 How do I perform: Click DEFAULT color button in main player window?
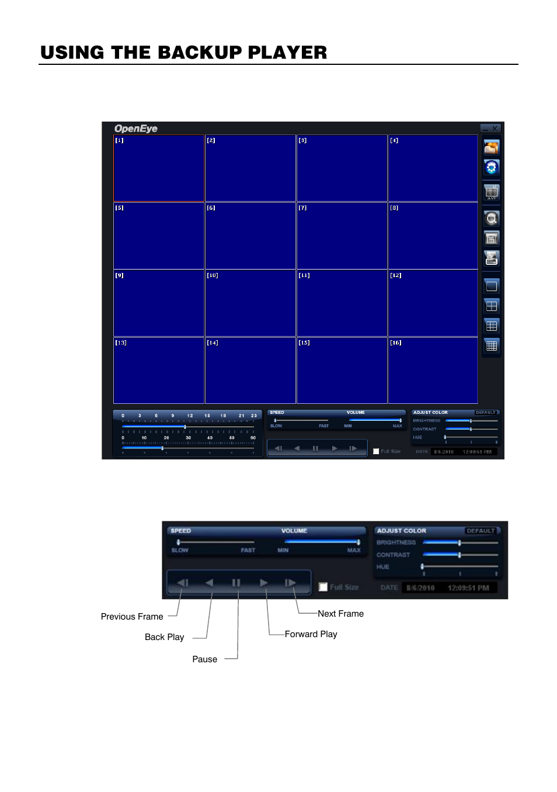coord(485,413)
